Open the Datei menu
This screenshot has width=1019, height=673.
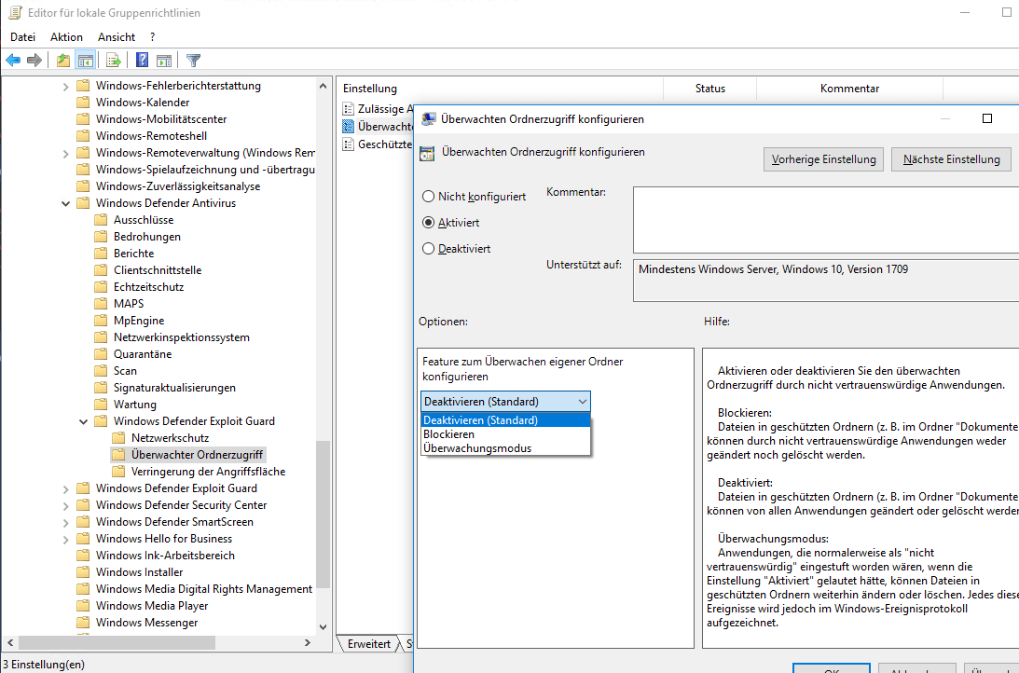click(x=22, y=37)
